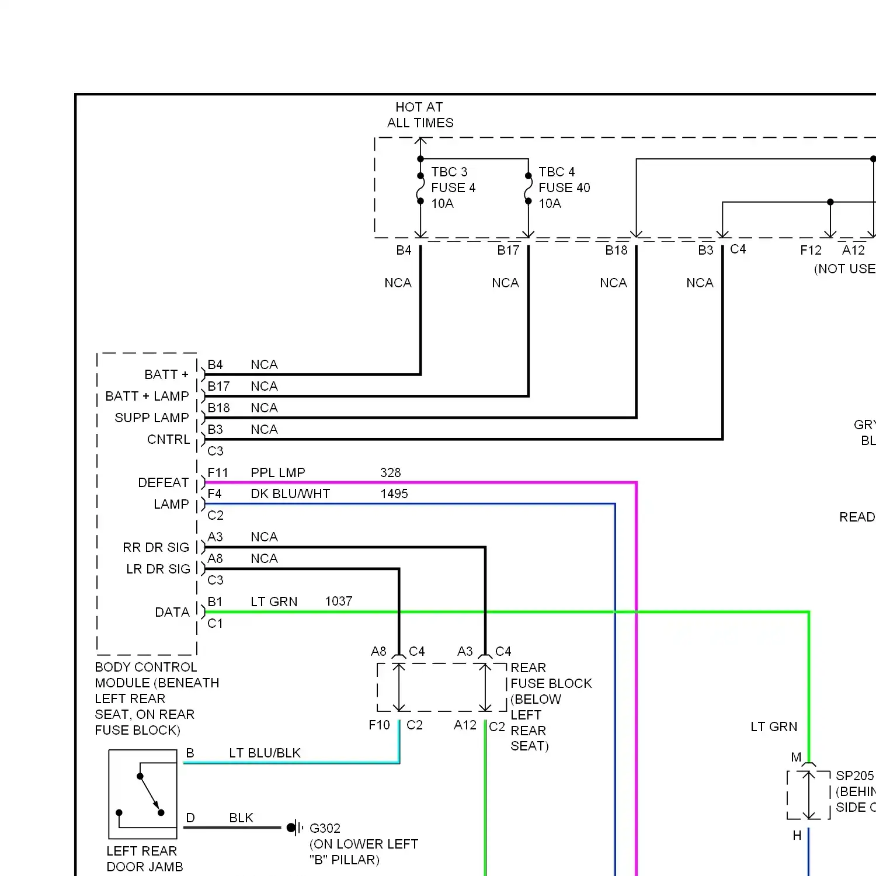Screen dimensions: 876x876
Task: Click the left rear door jamb switch symbol
Action: click(143, 794)
